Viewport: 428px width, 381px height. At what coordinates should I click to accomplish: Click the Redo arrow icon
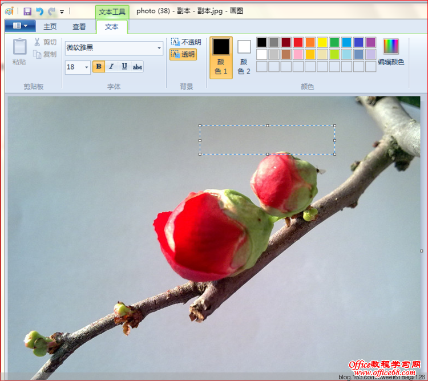(x=51, y=11)
